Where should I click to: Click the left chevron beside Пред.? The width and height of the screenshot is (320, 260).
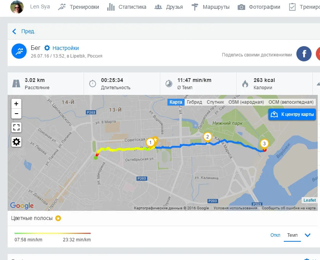[14, 31]
